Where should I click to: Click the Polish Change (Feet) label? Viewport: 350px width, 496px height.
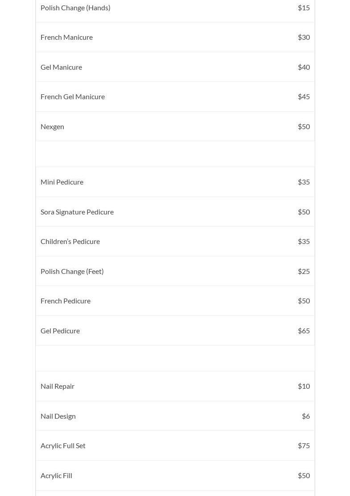pyautogui.click(x=72, y=271)
